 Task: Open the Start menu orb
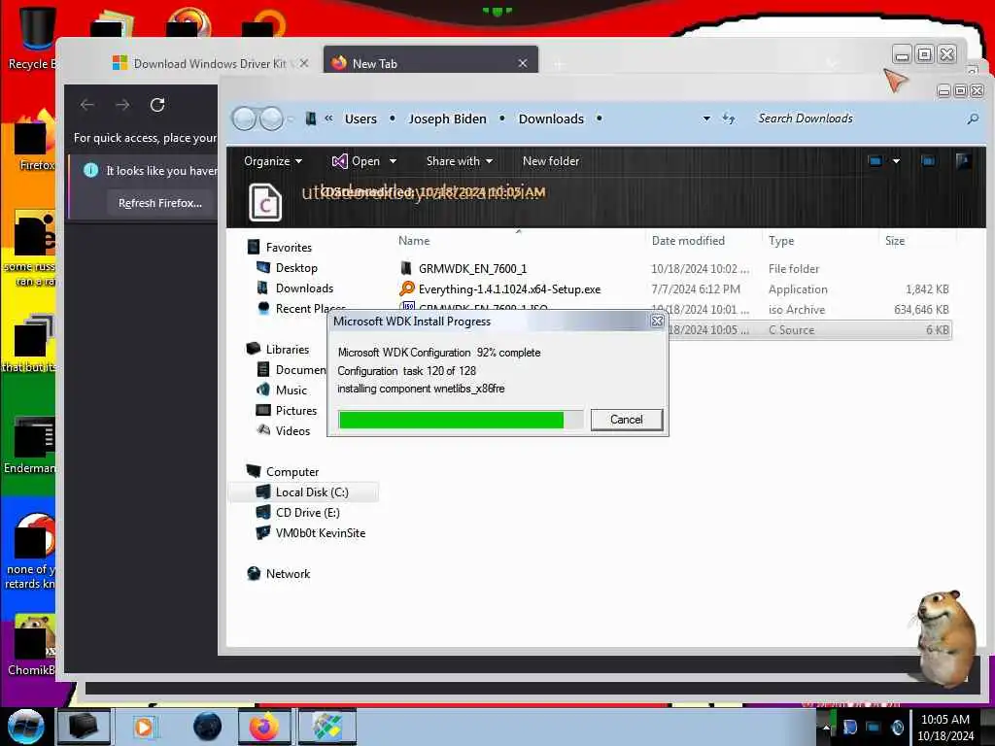click(x=26, y=727)
